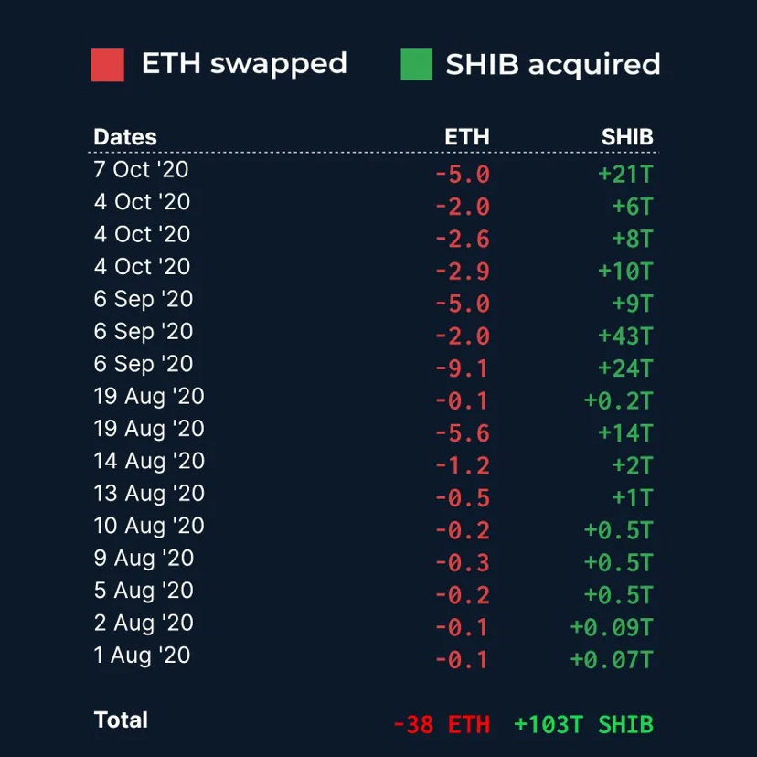
Task: Click the +43T SHIB value
Action: [625, 336]
